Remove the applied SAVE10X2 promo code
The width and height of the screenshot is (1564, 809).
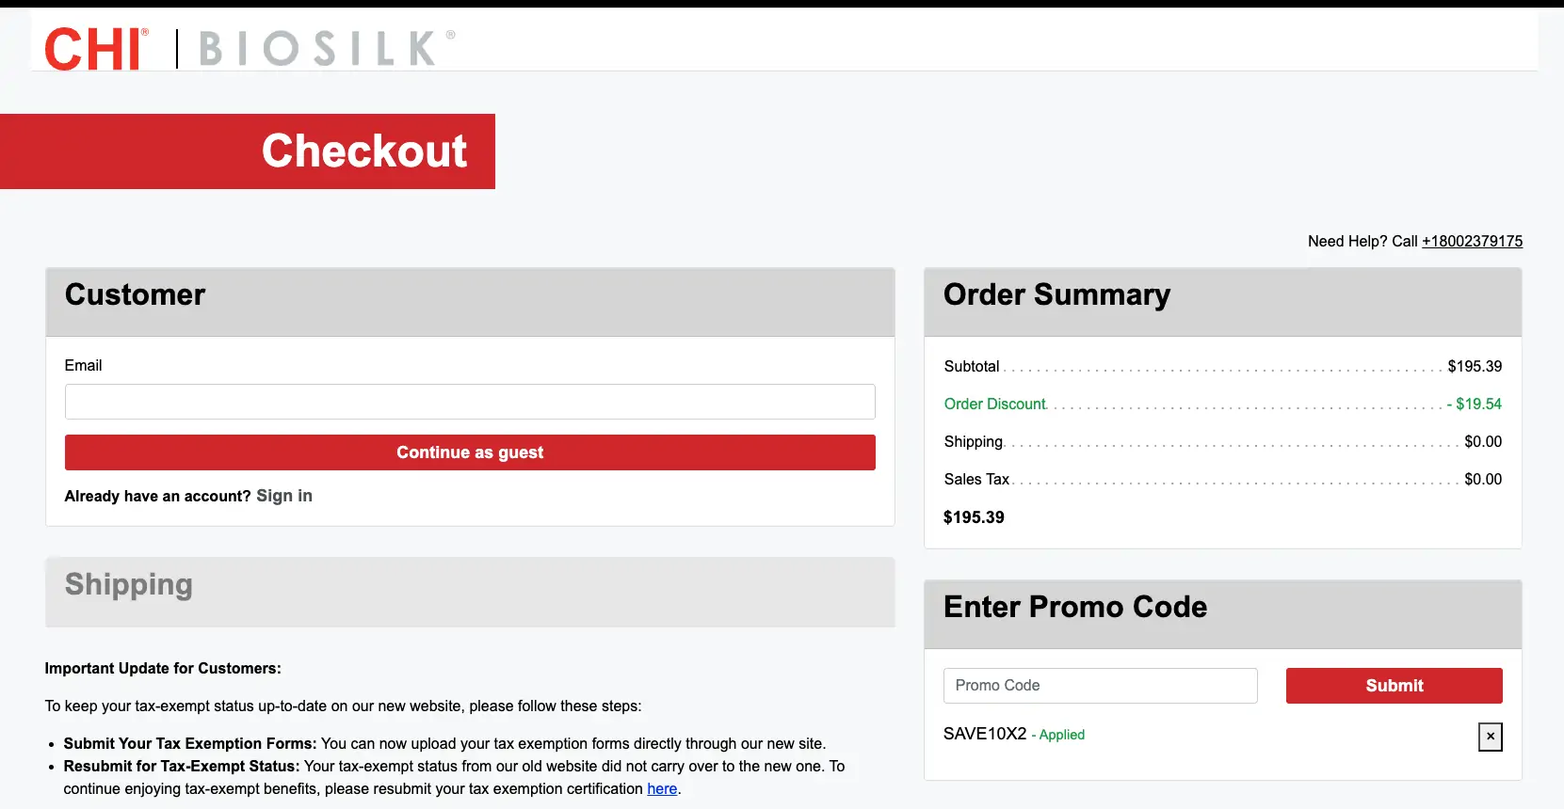click(x=1490, y=737)
